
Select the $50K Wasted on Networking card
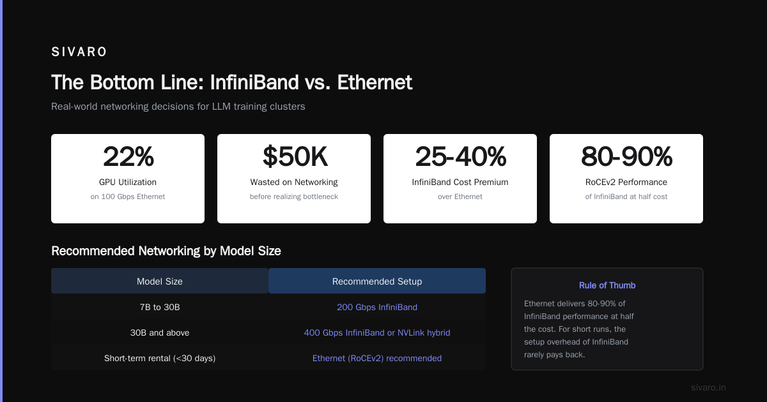click(294, 179)
